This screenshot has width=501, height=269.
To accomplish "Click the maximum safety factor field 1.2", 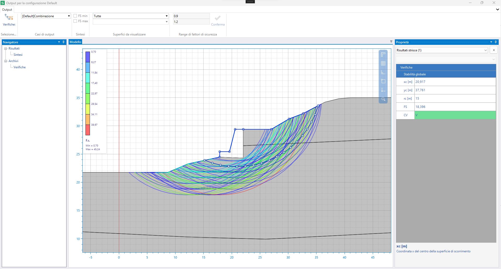I will pyautogui.click(x=191, y=22).
